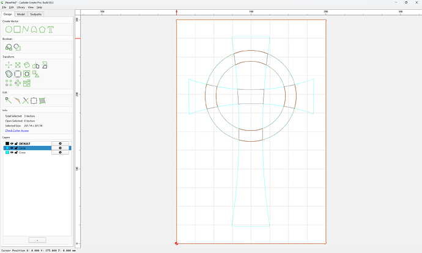The width and height of the screenshot is (422, 253).
Task: Open the Toolpaths tab
Action: pos(36,14)
